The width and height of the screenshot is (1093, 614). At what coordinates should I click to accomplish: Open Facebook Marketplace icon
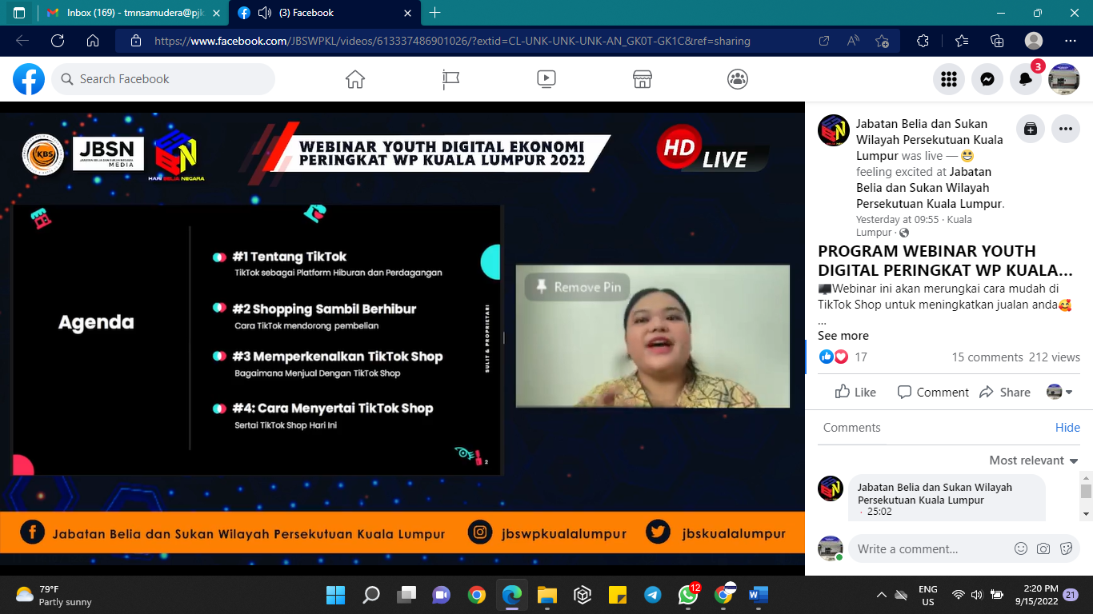pos(642,79)
